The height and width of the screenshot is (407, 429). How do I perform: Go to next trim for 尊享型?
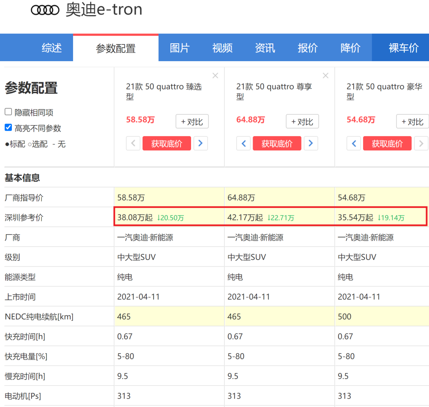pos(311,143)
